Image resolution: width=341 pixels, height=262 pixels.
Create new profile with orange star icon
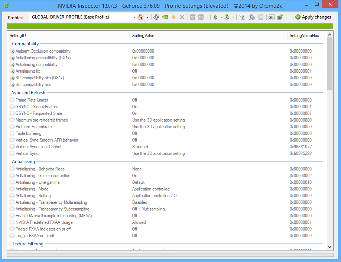point(173,17)
